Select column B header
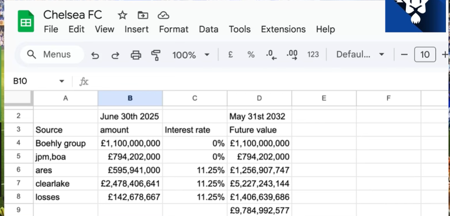 (x=130, y=98)
